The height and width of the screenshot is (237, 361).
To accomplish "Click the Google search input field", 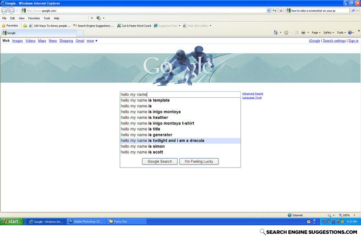I will 180,95.
